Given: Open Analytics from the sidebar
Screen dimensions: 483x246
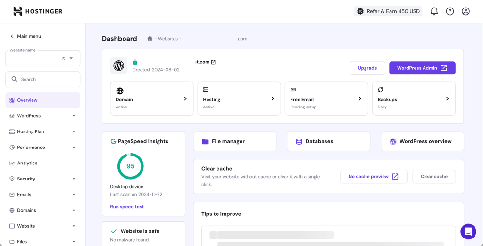Looking at the screenshot, I should click(x=43, y=163).
